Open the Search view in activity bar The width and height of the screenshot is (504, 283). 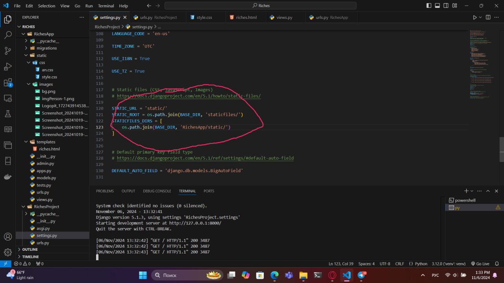pyautogui.click(x=7, y=35)
